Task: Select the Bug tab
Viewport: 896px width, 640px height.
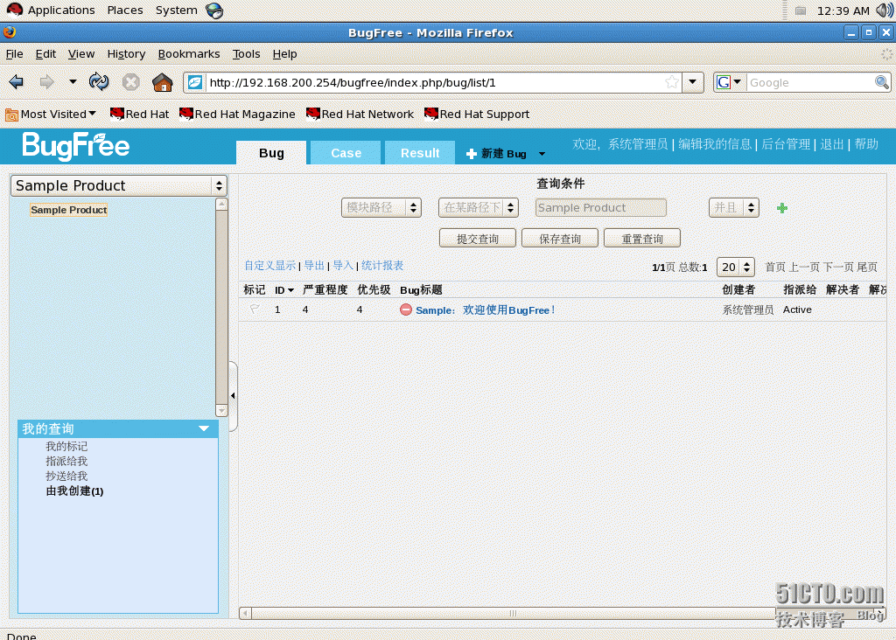Action: [271, 153]
